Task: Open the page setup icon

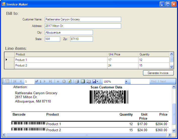Action: point(88,81)
